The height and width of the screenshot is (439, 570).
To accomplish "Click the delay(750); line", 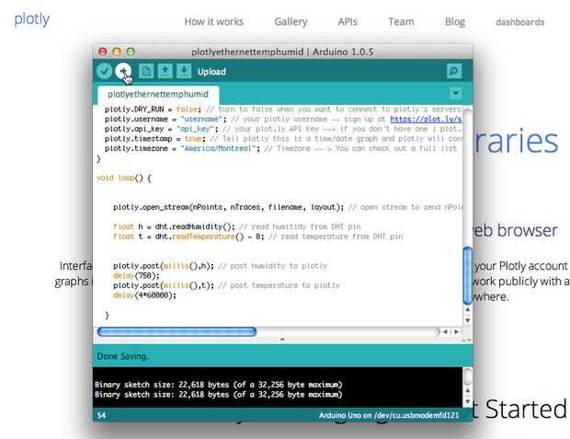I will (136, 275).
